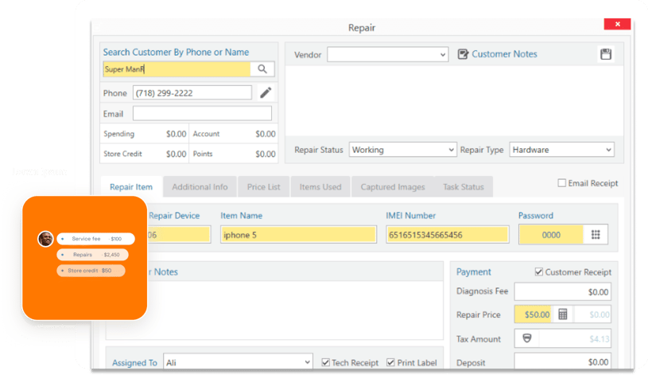Open the Repair Status dropdown

(449, 150)
